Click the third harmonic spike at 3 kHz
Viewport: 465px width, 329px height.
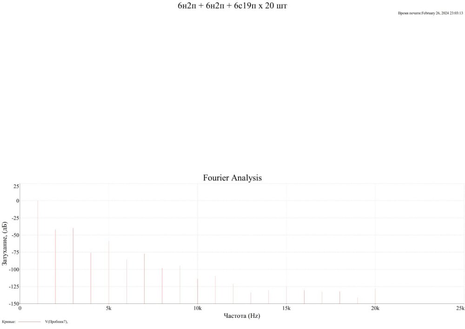tap(73, 265)
